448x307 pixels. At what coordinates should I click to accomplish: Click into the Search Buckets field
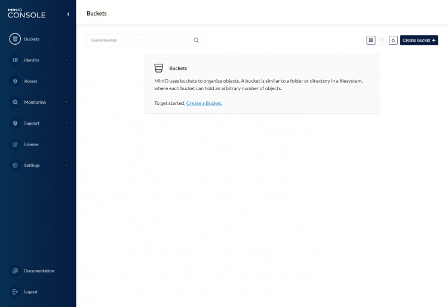pyautogui.click(x=140, y=41)
